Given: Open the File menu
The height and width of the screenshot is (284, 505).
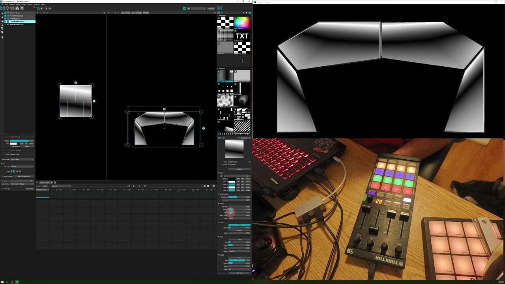Looking at the screenshot, I should 2,4.
